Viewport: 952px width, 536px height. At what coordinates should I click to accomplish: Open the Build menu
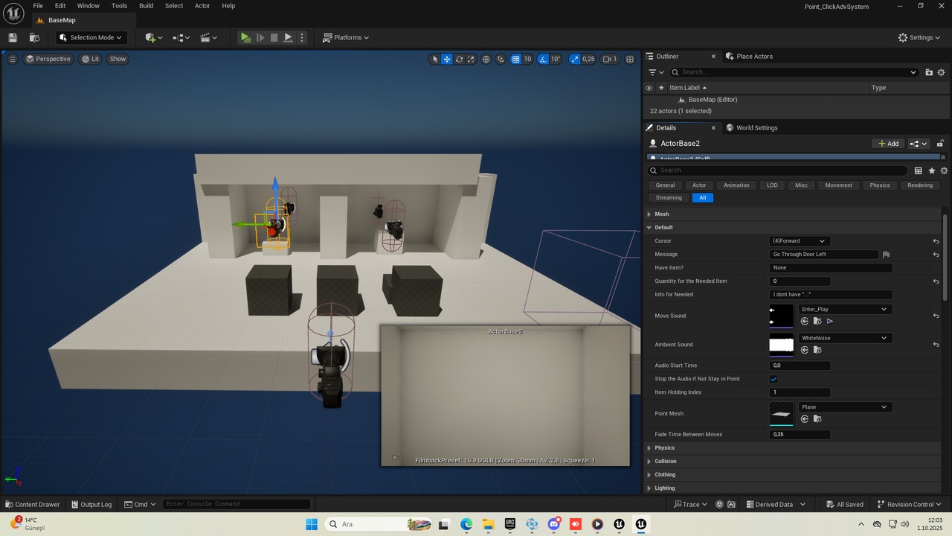(147, 6)
